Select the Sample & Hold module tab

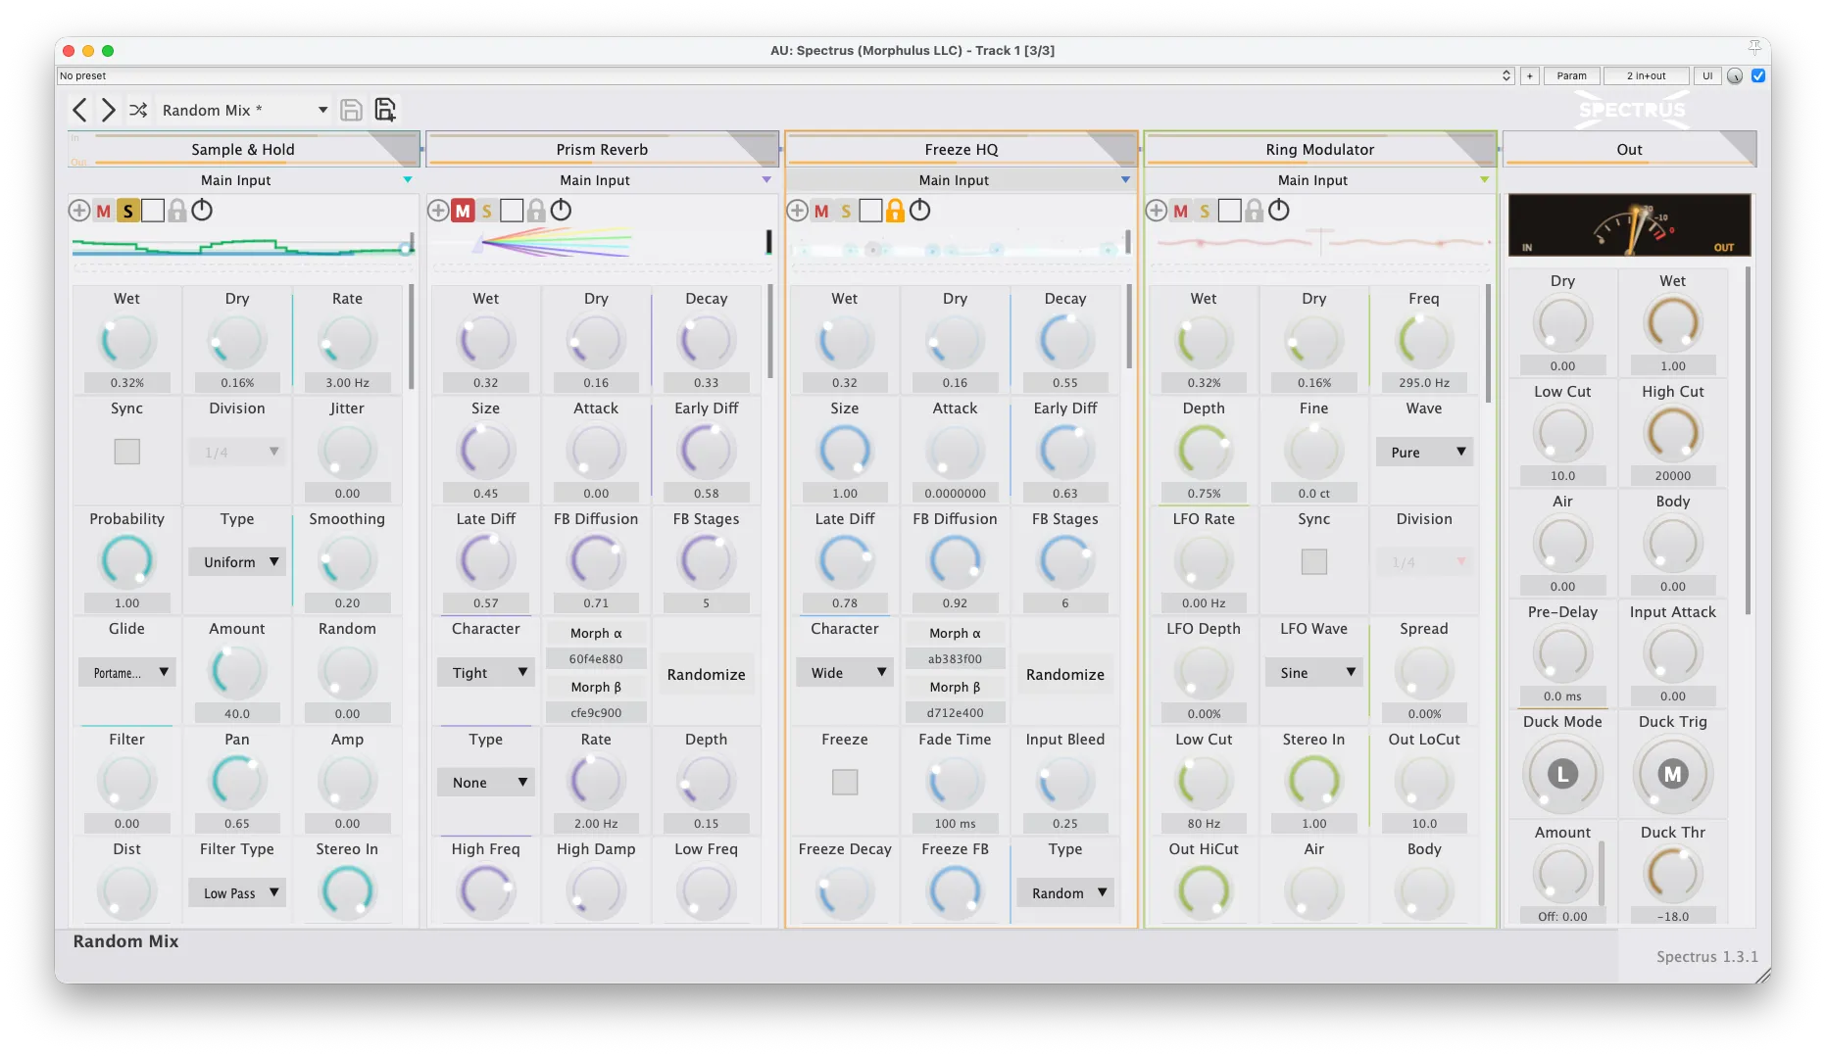click(x=243, y=150)
